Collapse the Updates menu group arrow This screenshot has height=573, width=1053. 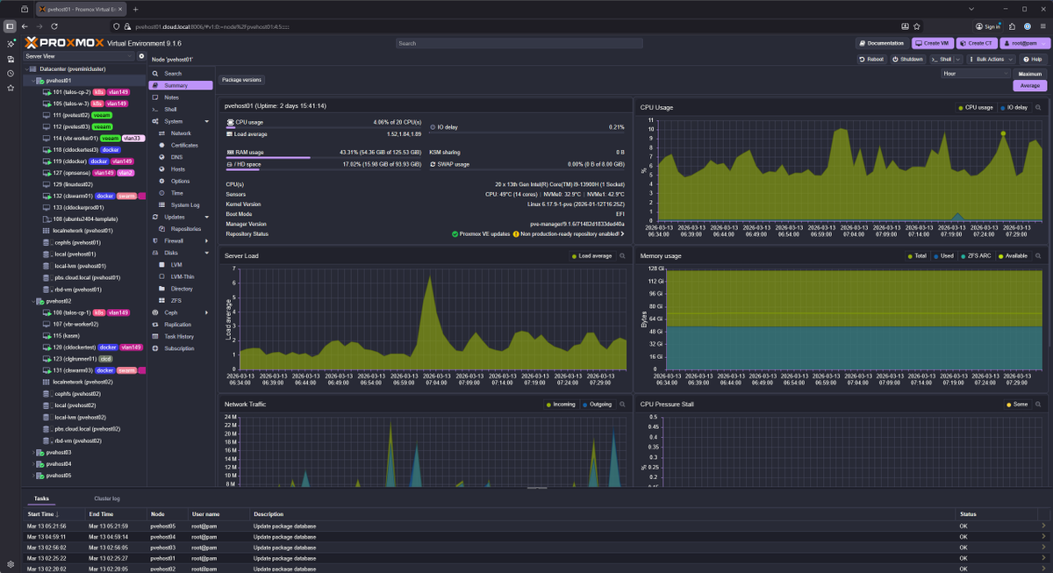(207, 217)
